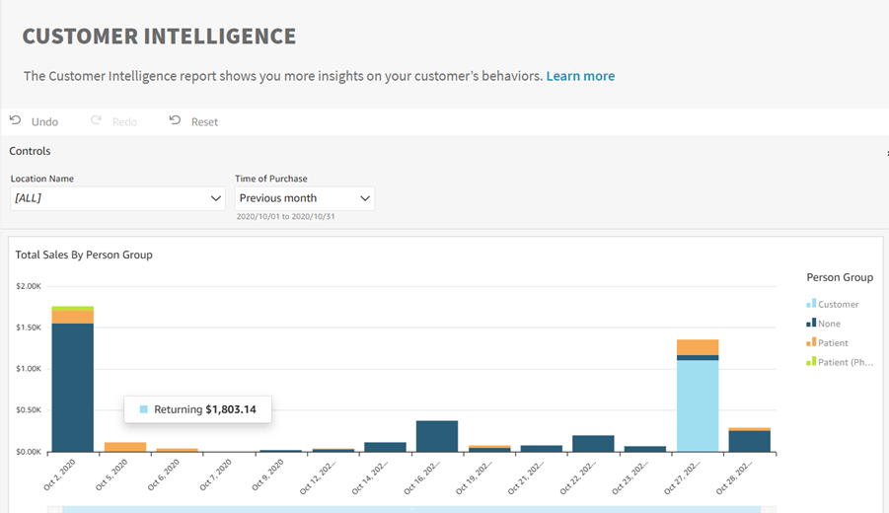Click the $2.00K axis value

[29, 286]
